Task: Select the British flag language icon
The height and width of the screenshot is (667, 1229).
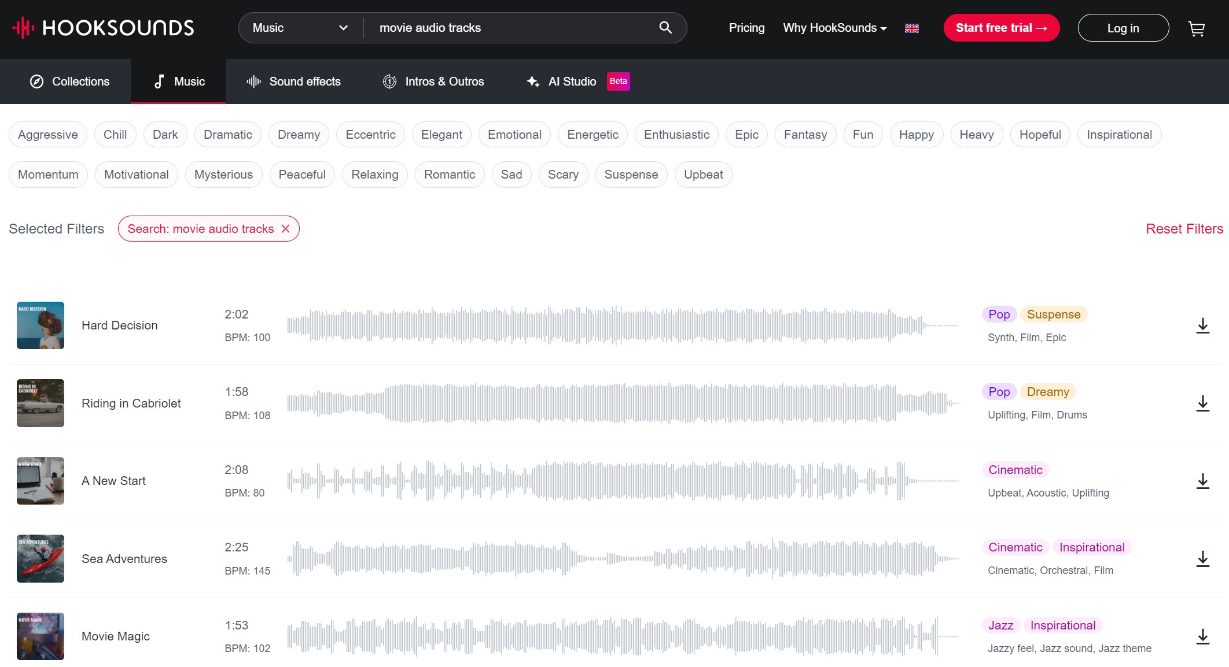Action: pyautogui.click(x=912, y=27)
